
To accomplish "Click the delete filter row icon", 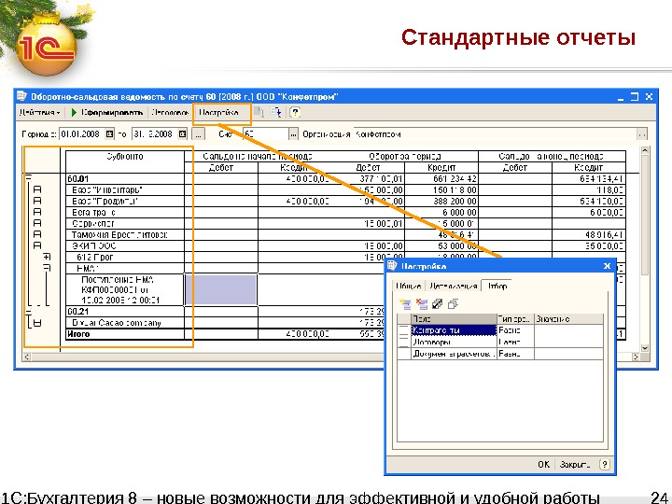I will coord(422,304).
